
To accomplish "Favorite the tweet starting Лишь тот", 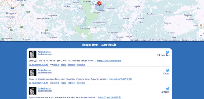I will 81,83.
